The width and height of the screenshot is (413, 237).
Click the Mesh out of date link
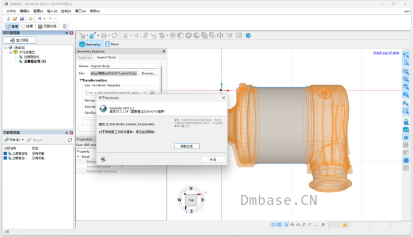tap(386, 53)
